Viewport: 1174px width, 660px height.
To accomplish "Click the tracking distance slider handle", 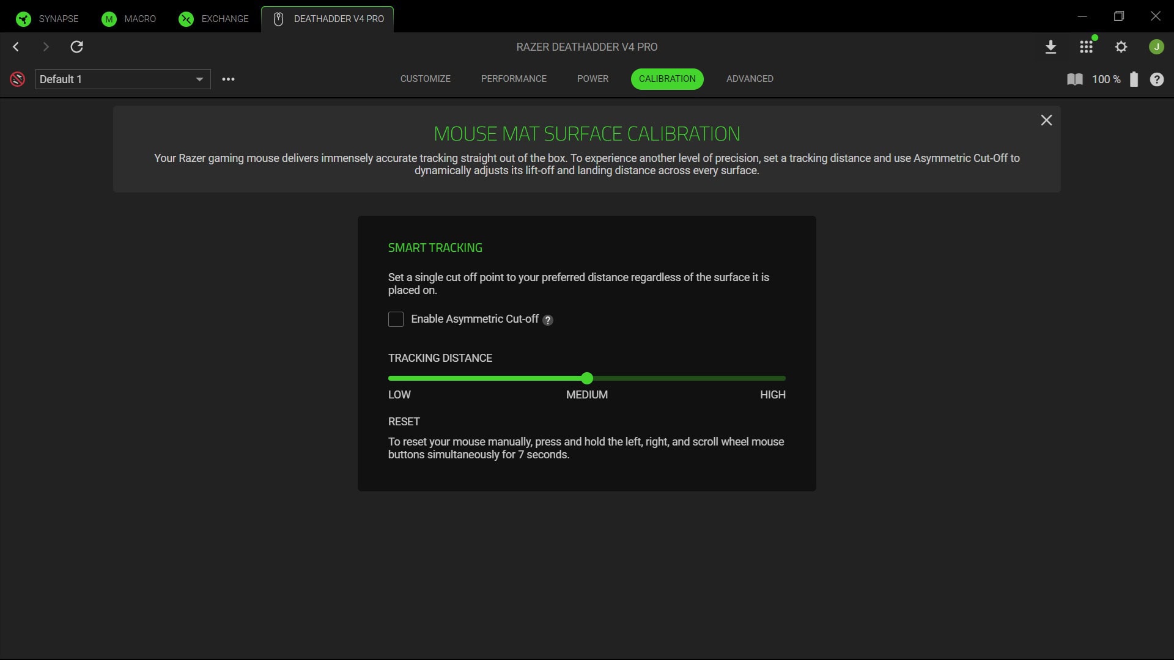I will click(x=587, y=378).
